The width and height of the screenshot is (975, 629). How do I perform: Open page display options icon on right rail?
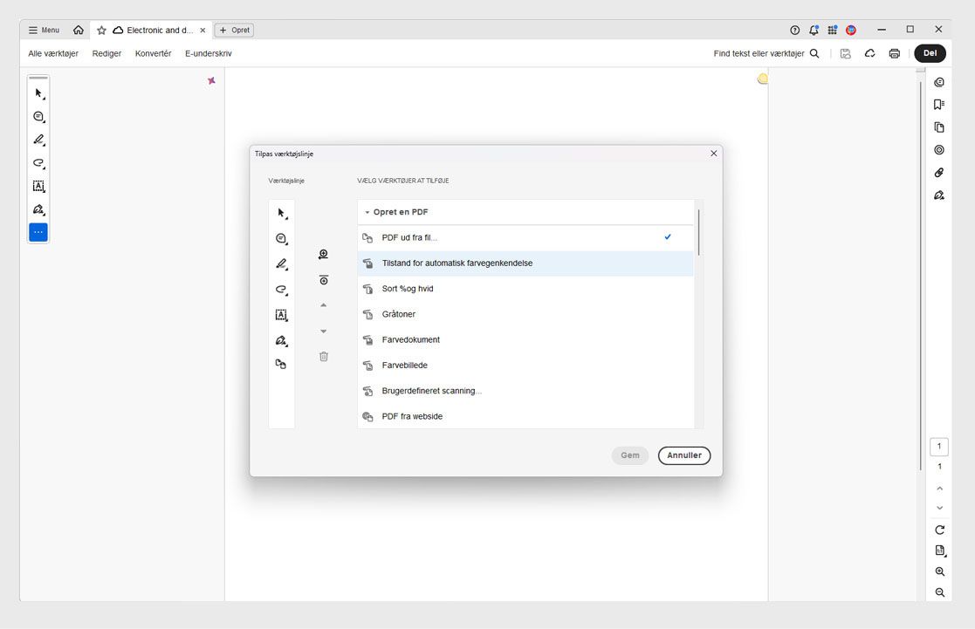click(x=939, y=550)
